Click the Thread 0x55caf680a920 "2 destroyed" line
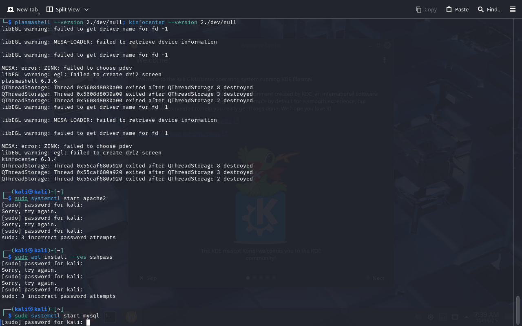 pyautogui.click(x=127, y=179)
